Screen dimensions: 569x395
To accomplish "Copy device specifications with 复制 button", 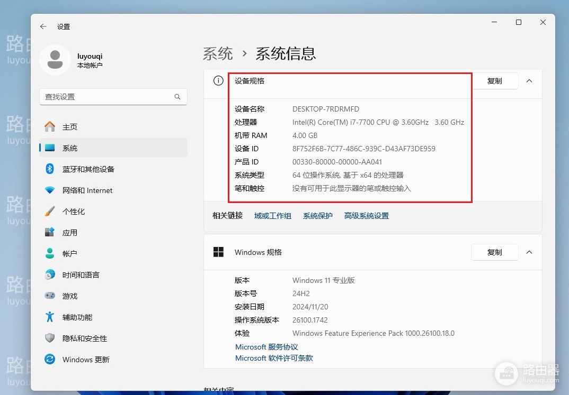I will 495,81.
